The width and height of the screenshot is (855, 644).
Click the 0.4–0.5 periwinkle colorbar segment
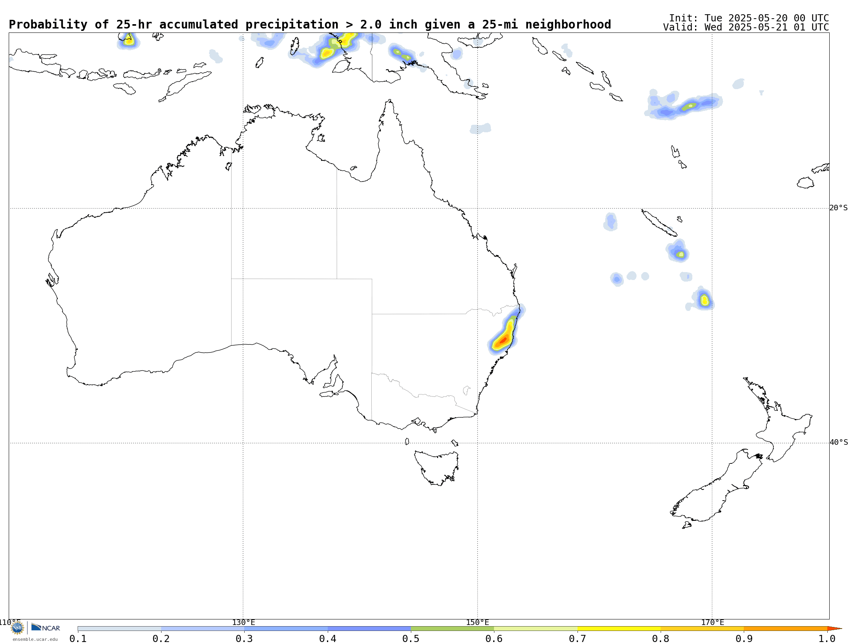pyautogui.click(x=369, y=629)
